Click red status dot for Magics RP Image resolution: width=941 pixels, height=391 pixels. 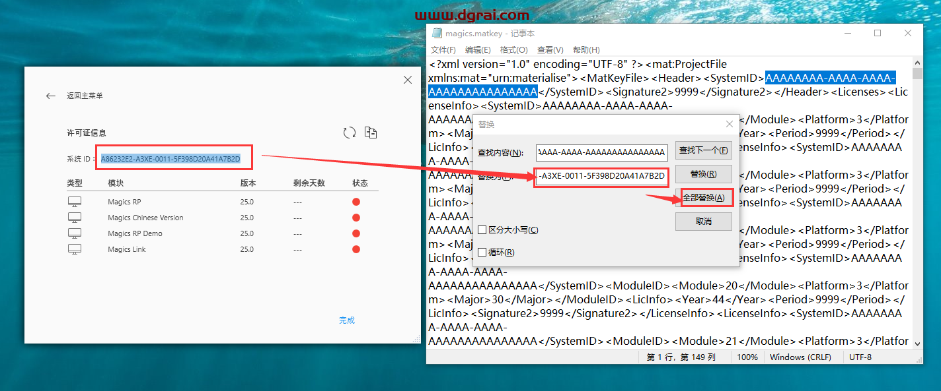point(356,202)
